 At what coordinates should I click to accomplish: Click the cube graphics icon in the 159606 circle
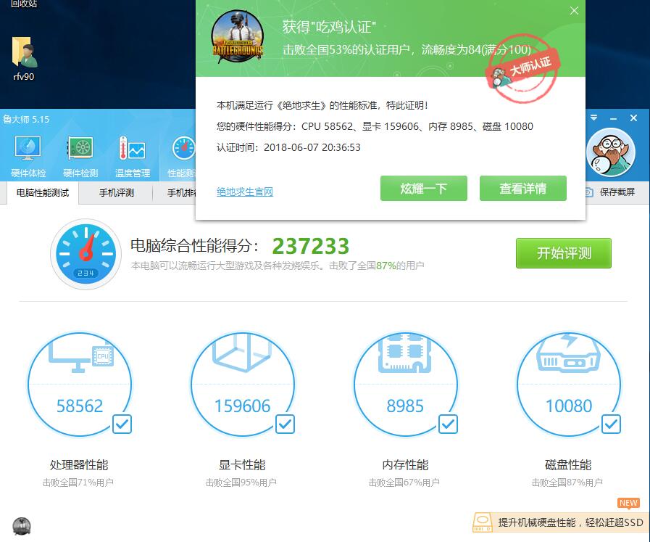pyautogui.click(x=242, y=352)
